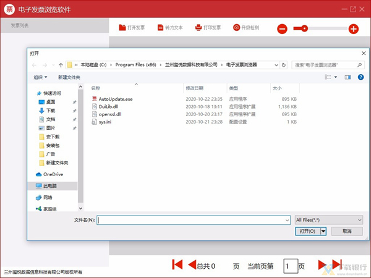Screen dimensions: 371x278
Task: Click the zoom slider handle
Action: (304, 28)
